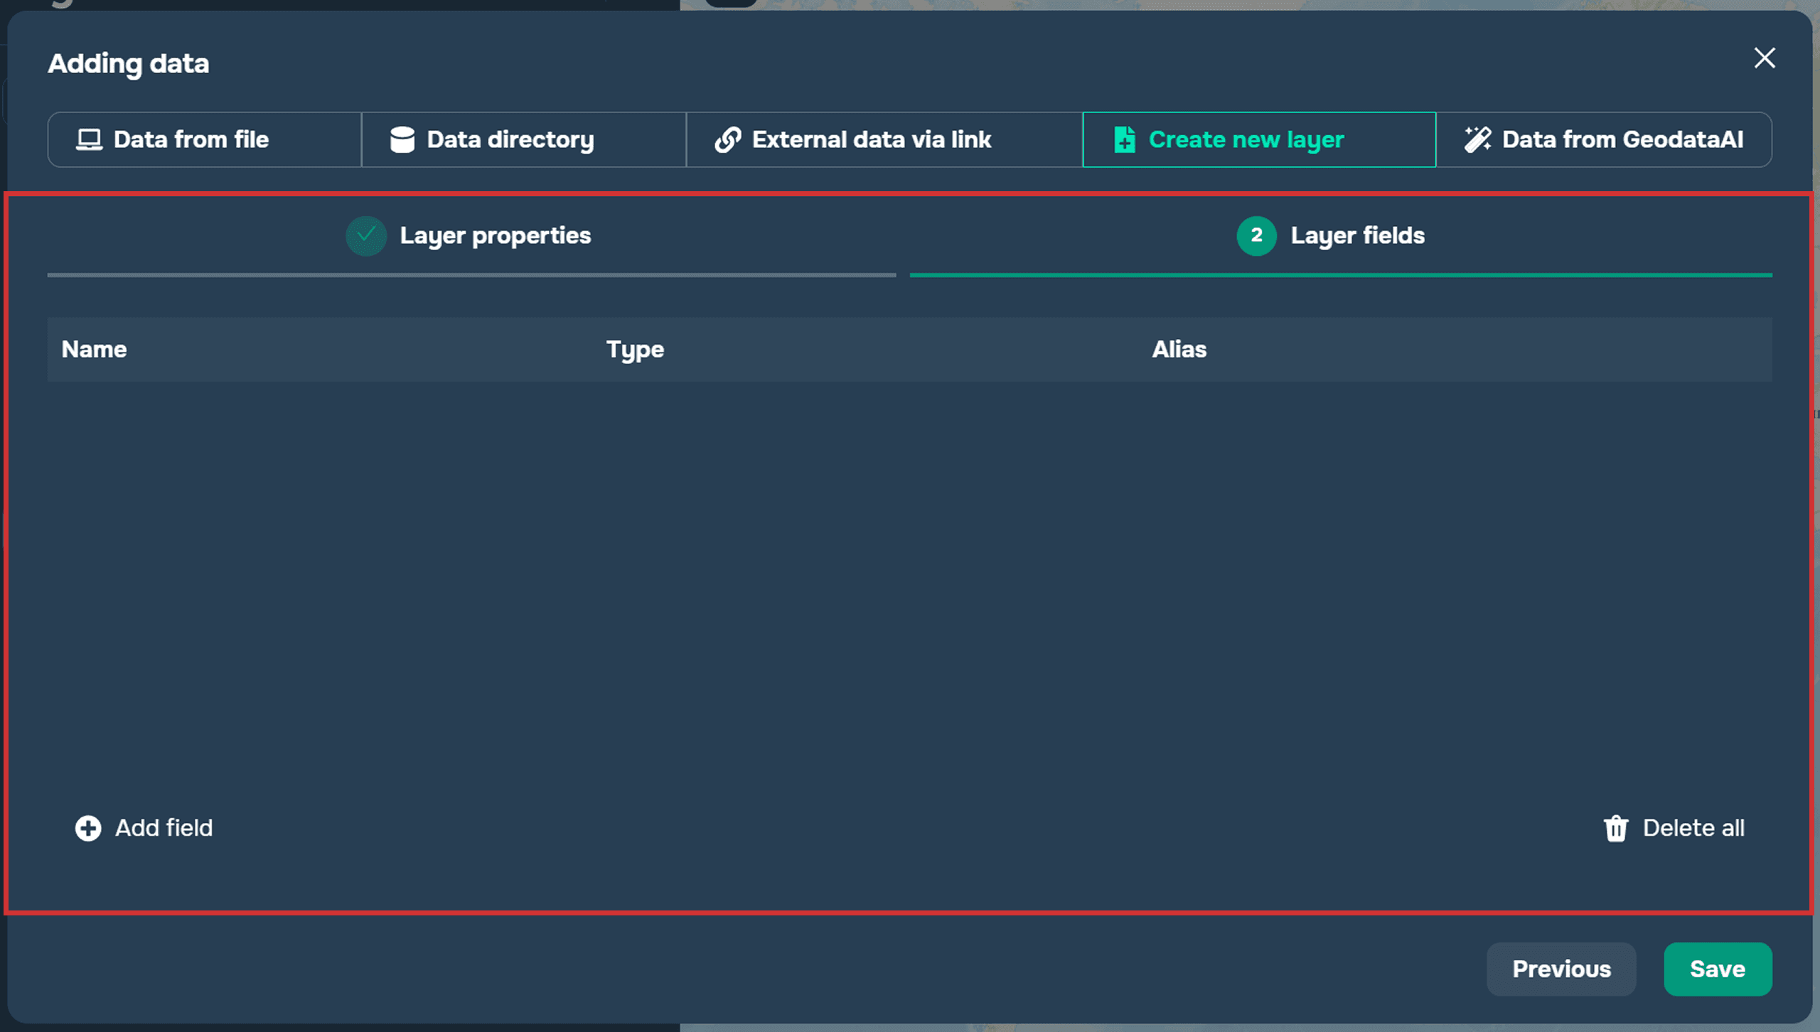The height and width of the screenshot is (1032, 1820).
Task: Click the Add field text
Action: click(x=164, y=828)
